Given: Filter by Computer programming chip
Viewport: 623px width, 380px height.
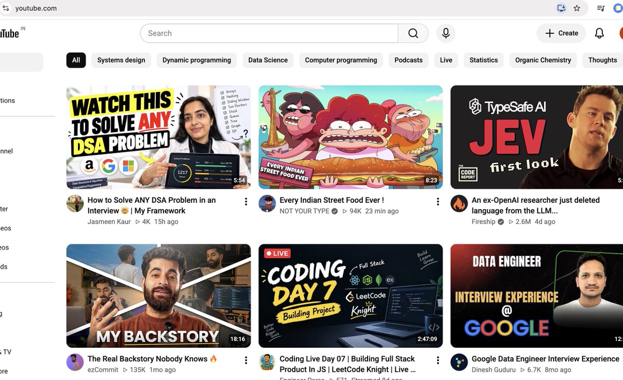Looking at the screenshot, I should 341,60.
